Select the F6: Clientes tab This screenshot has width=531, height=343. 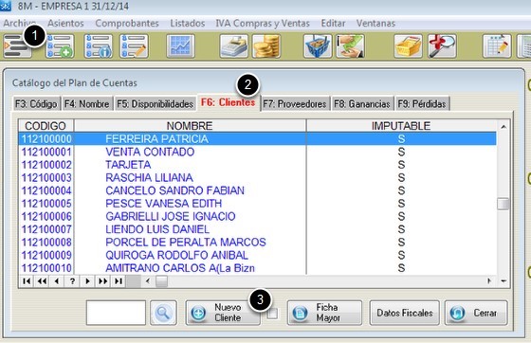click(228, 102)
